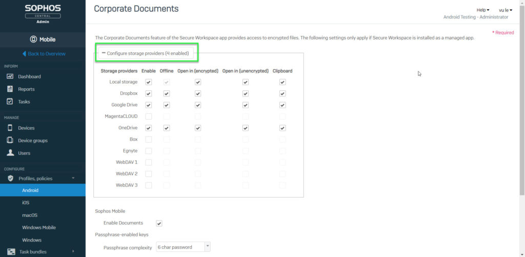The image size is (525, 257).
Task: Open the vu le account dropdown
Action: 506,10
